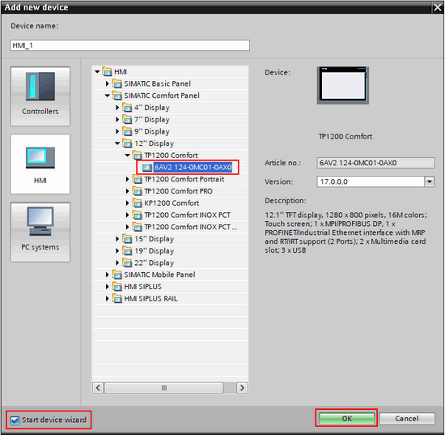Image resolution: width=445 pixels, height=435 pixels.
Task: Select the PC systems device category
Action: 40,232
